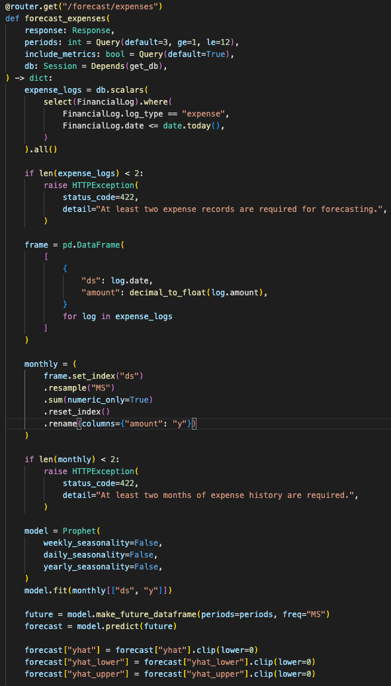391x686 pixels.
Task: Click '.rename(columns={"amount": "y"})' line
Action: click(x=120, y=423)
